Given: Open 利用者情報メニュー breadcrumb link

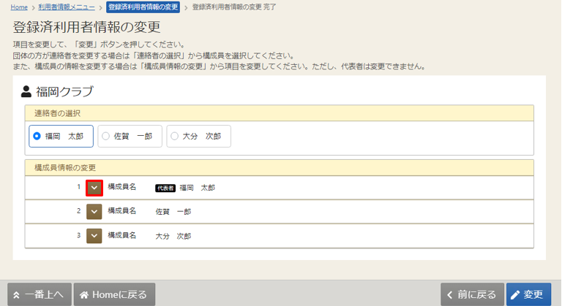Looking at the screenshot, I should tap(68, 7).
